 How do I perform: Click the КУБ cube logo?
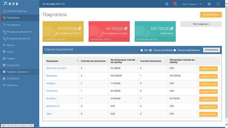click(x=11, y=4)
